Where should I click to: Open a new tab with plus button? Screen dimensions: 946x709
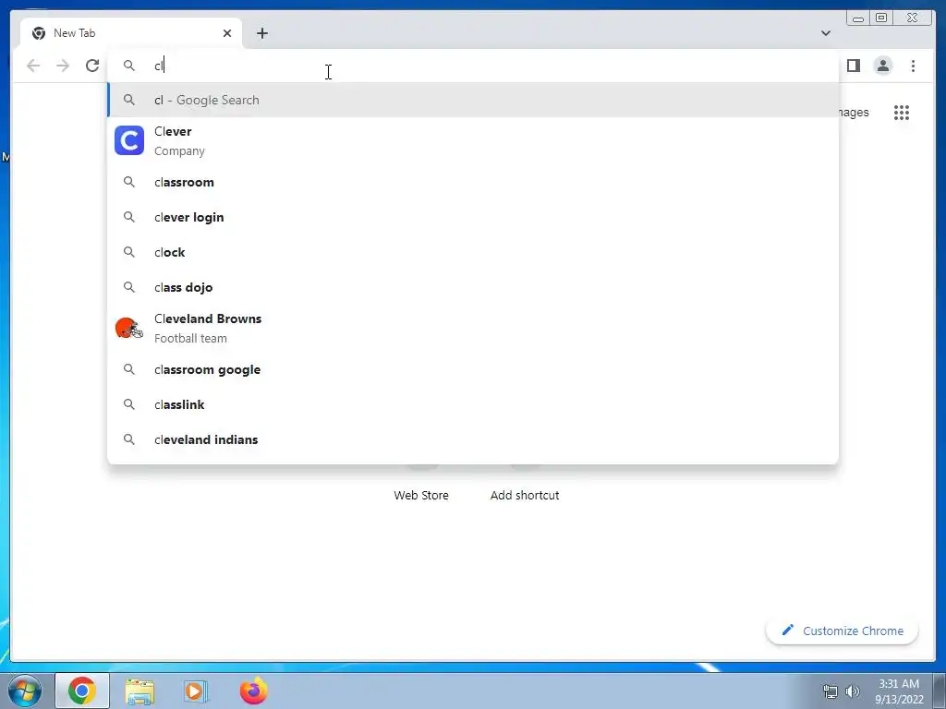[x=261, y=33]
